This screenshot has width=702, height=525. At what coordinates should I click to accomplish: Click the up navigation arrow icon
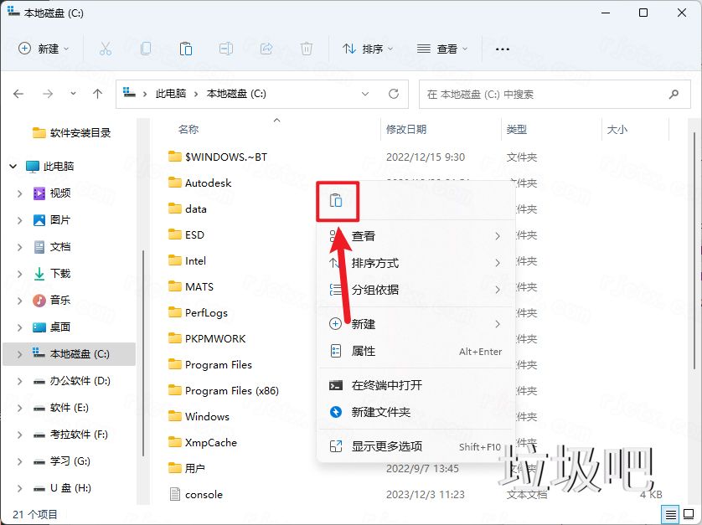click(97, 94)
